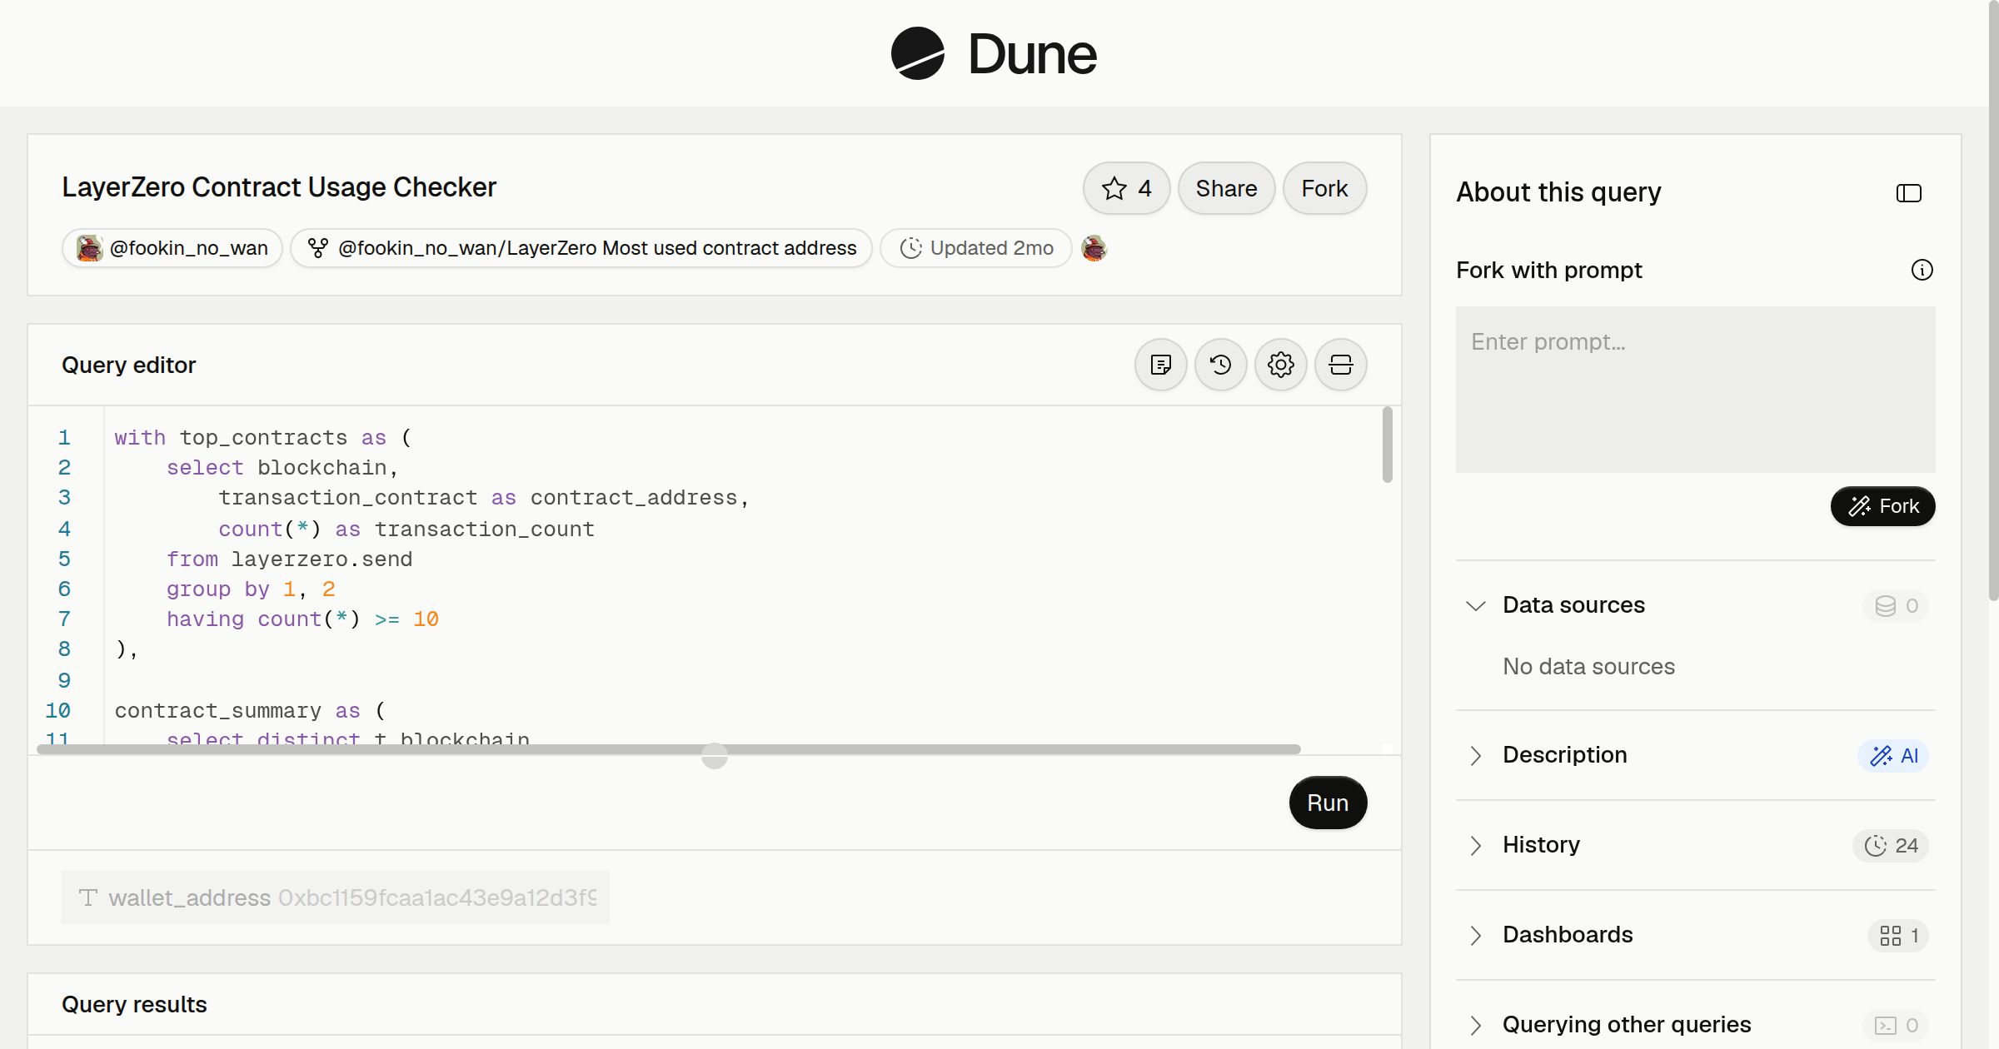Open @fookin_no_wan author profile chip
The image size is (1999, 1049).
coord(172,248)
